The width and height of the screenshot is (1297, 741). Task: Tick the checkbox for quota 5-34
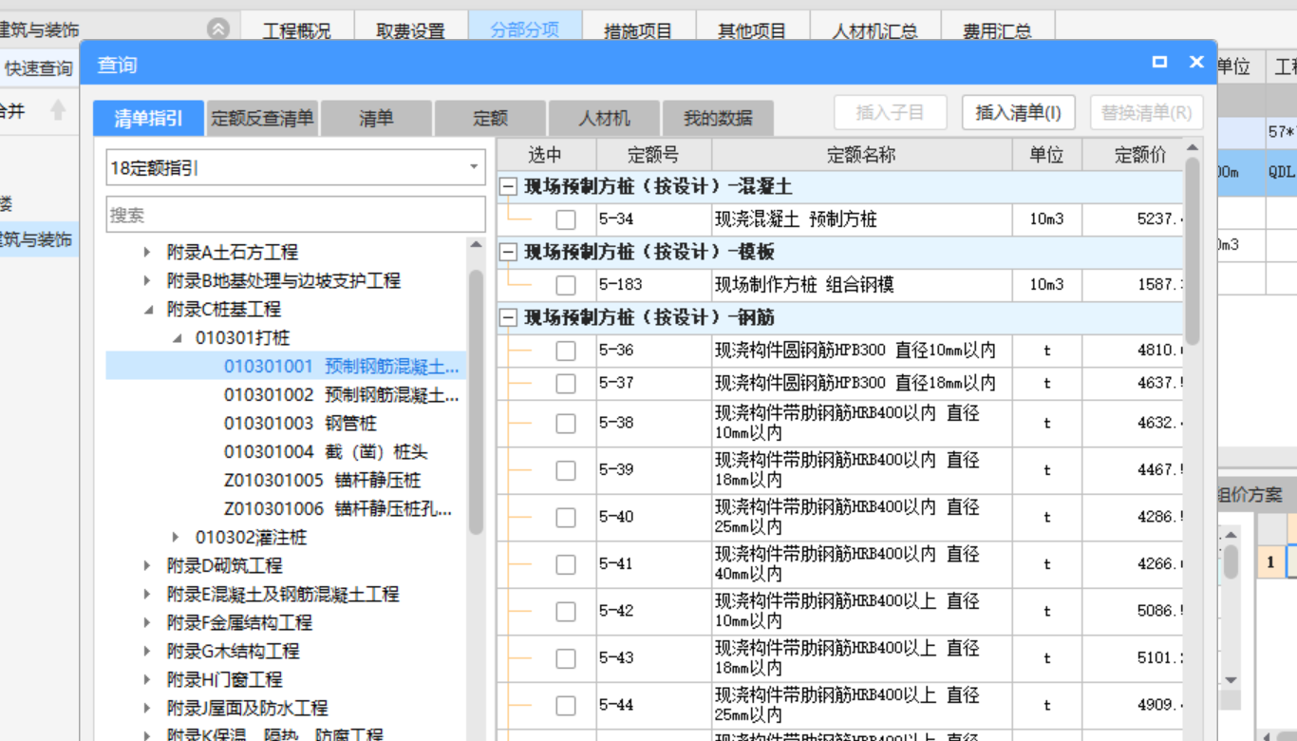click(566, 219)
